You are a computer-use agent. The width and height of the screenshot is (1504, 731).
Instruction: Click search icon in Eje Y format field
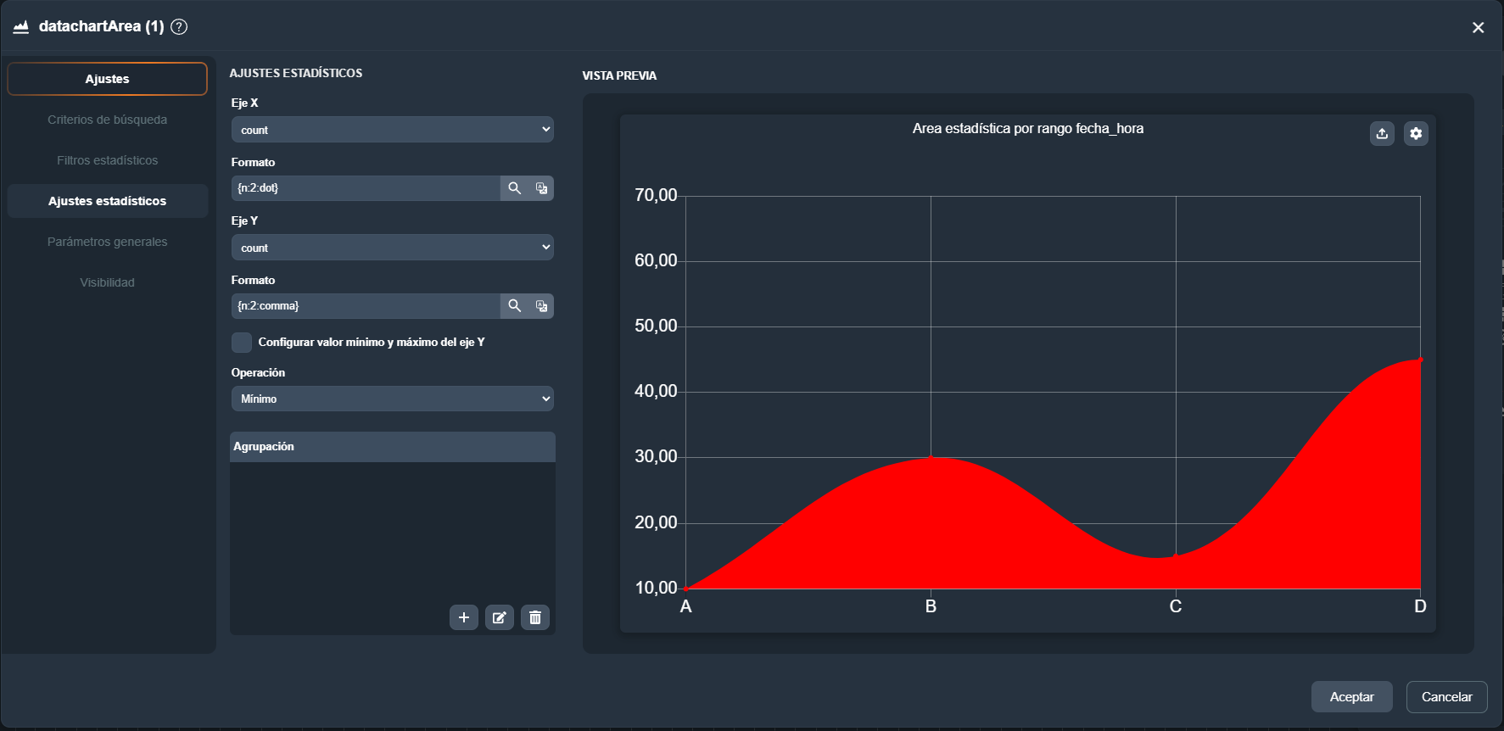[514, 306]
